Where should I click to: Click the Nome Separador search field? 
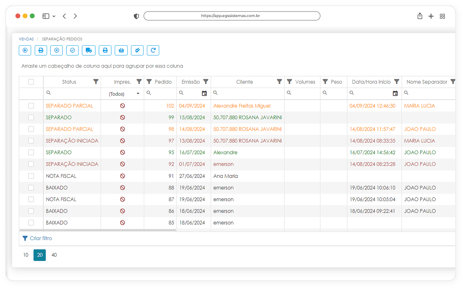point(429,93)
